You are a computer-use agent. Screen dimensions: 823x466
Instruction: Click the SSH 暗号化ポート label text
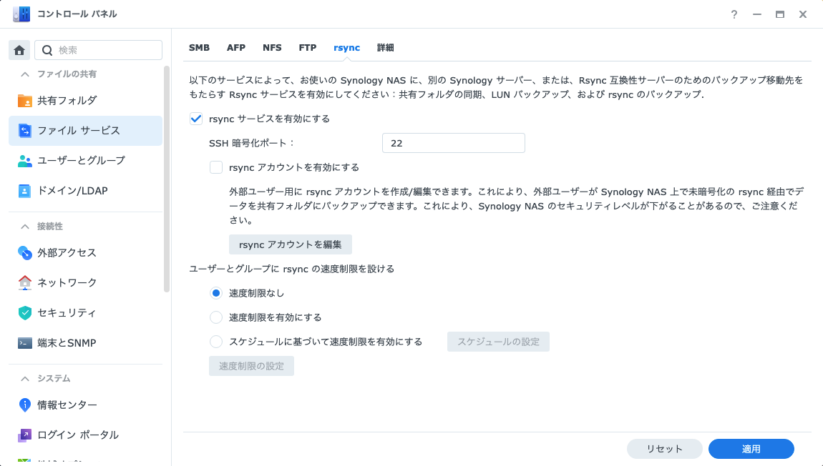(x=252, y=143)
